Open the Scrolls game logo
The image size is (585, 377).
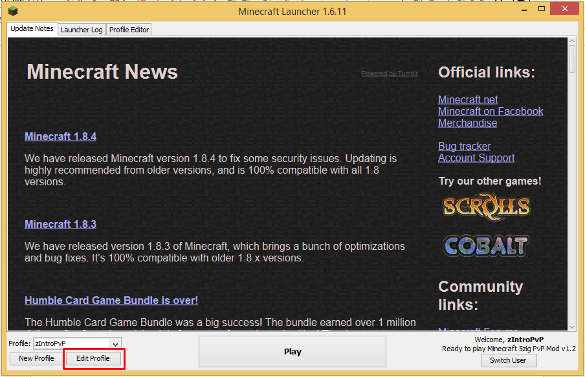[x=486, y=207]
